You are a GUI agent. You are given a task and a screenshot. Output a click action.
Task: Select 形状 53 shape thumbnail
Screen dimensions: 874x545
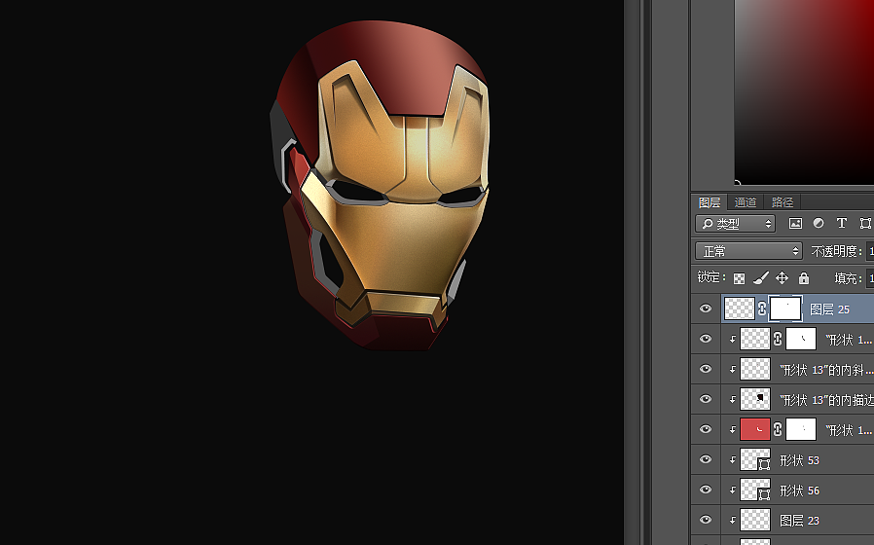pyautogui.click(x=755, y=459)
